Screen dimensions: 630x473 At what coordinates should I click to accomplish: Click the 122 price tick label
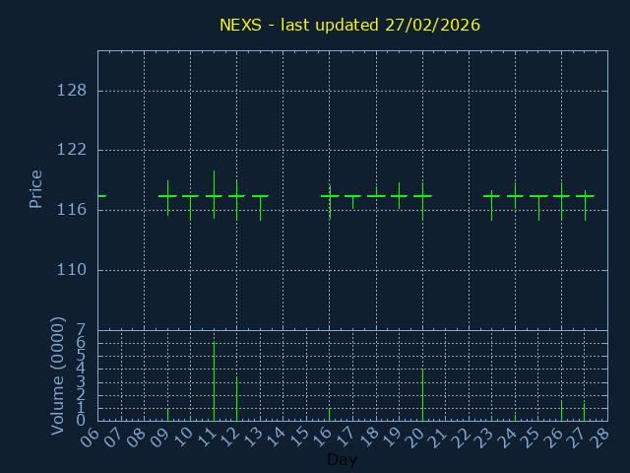[72, 150]
